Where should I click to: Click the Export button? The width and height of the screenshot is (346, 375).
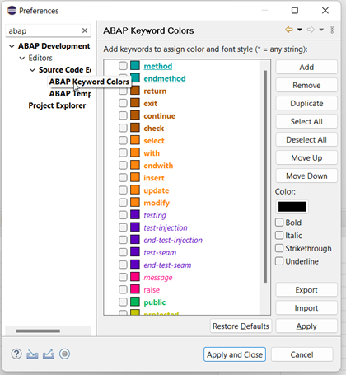[306, 290]
